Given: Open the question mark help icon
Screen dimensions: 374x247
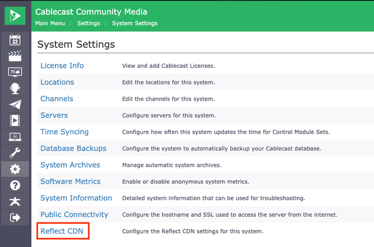Looking at the screenshot, I should (x=15, y=186).
